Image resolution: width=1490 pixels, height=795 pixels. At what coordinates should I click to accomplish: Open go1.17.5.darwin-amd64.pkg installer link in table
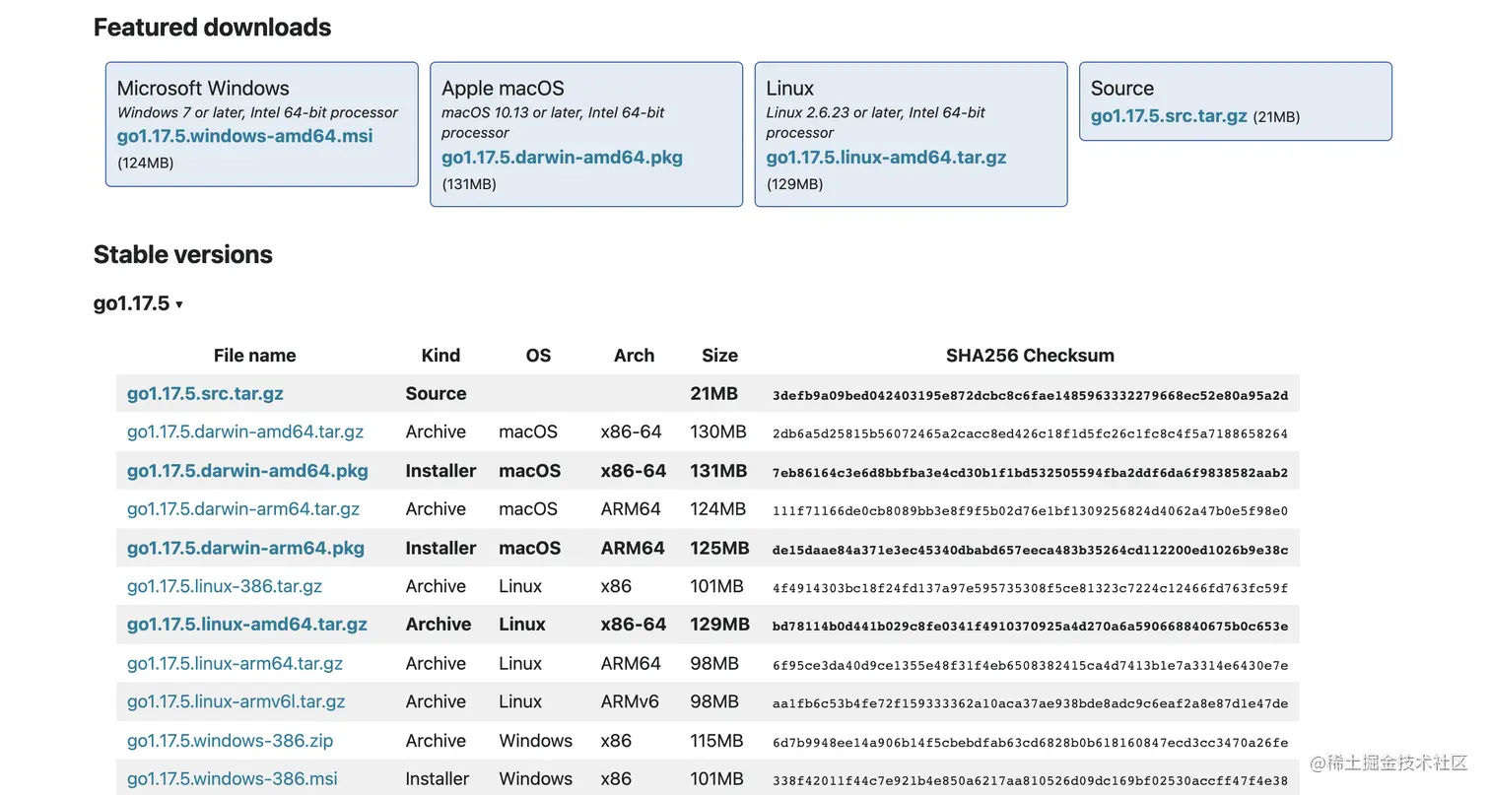[x=247, y=471]
